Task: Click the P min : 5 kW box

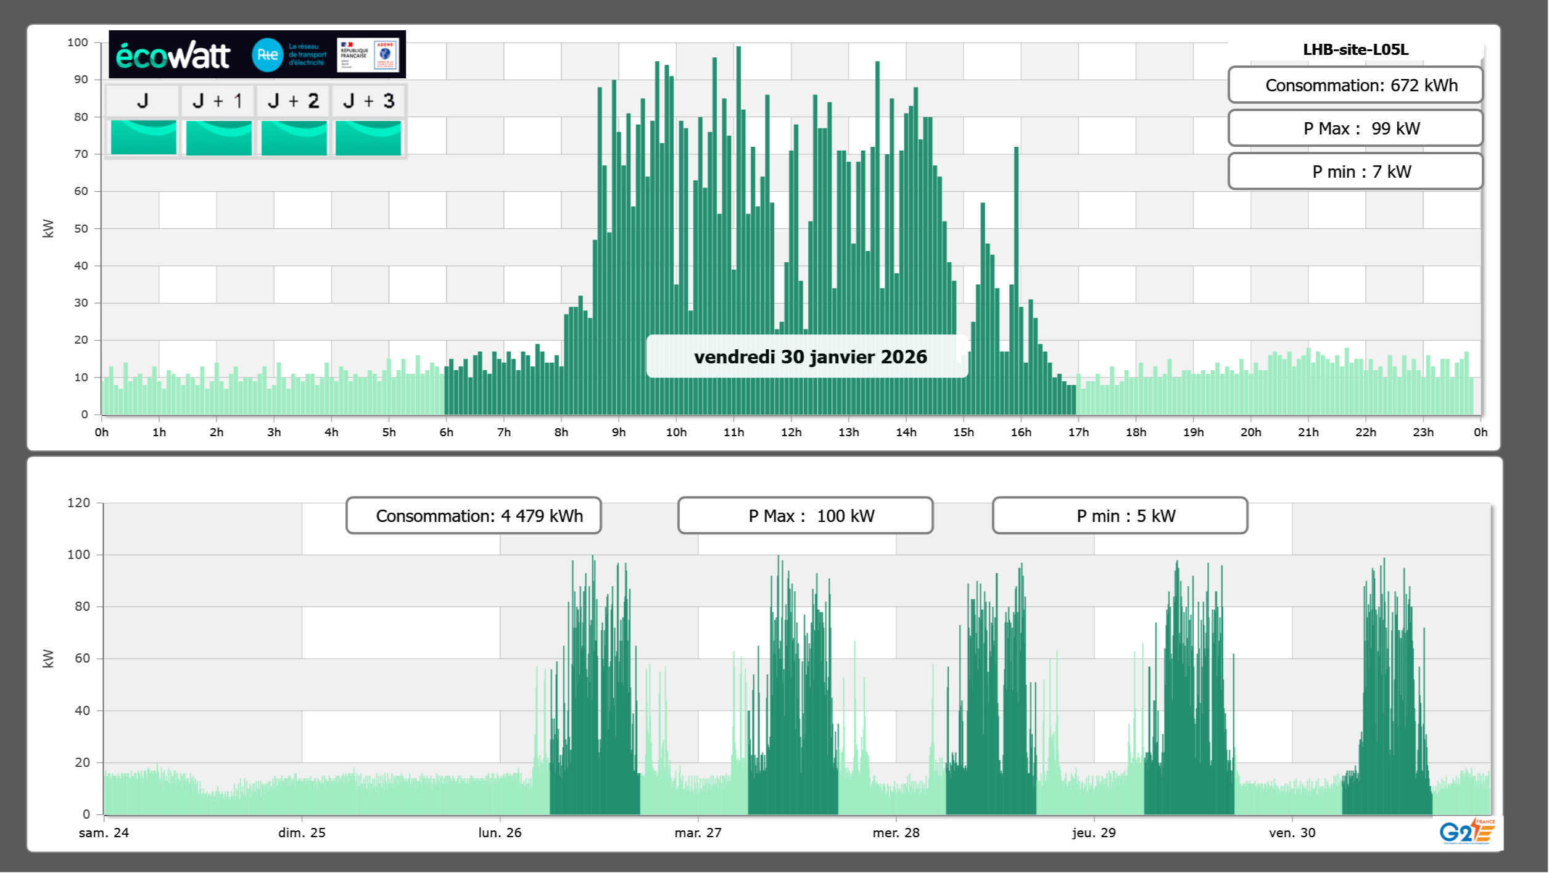Action: pos(1120,516)
